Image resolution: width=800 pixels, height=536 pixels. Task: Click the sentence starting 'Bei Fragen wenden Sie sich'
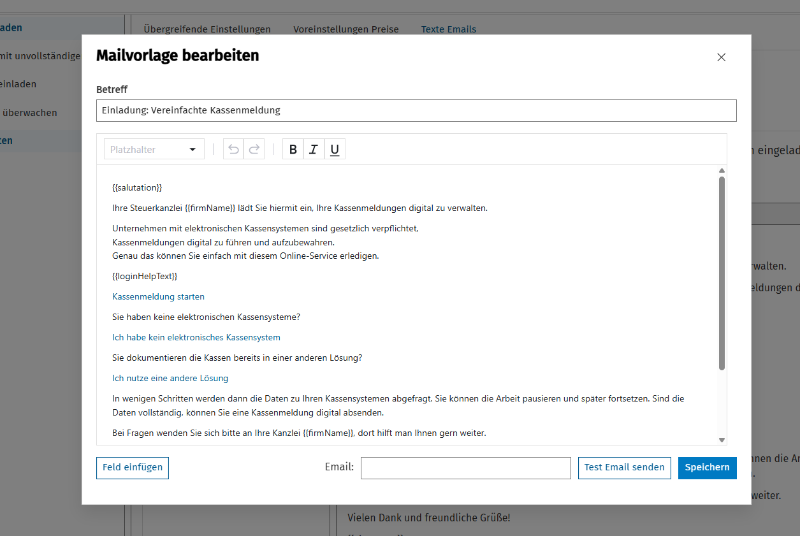point(299,433)
